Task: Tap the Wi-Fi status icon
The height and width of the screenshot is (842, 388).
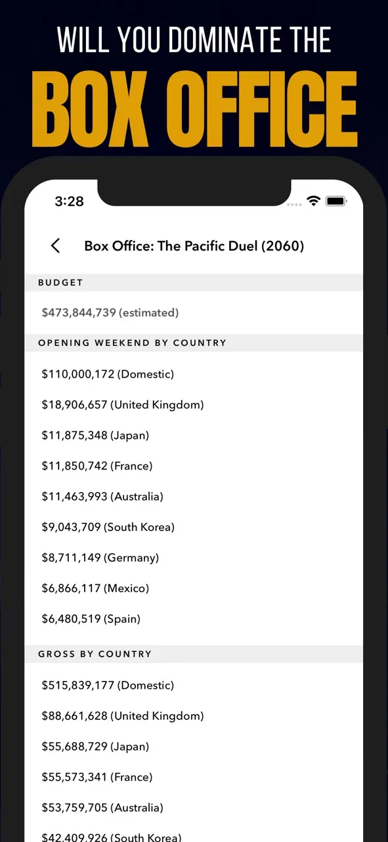Action: (313, 201)
